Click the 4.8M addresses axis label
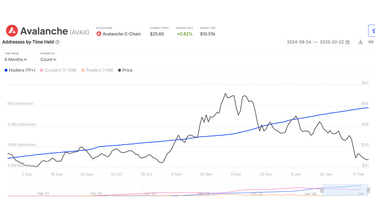375x211 pixels. pos(22,145)
